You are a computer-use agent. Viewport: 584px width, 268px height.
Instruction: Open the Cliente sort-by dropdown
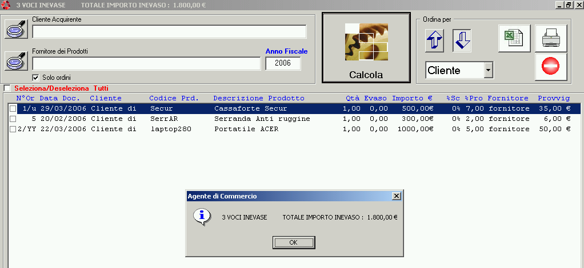pos(489,70)
